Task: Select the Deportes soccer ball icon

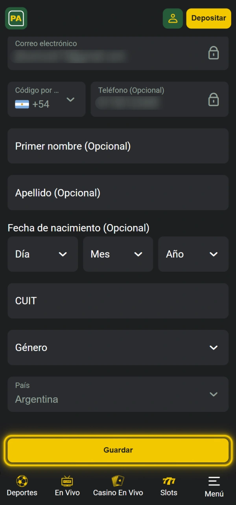Action: coord(22,481)
